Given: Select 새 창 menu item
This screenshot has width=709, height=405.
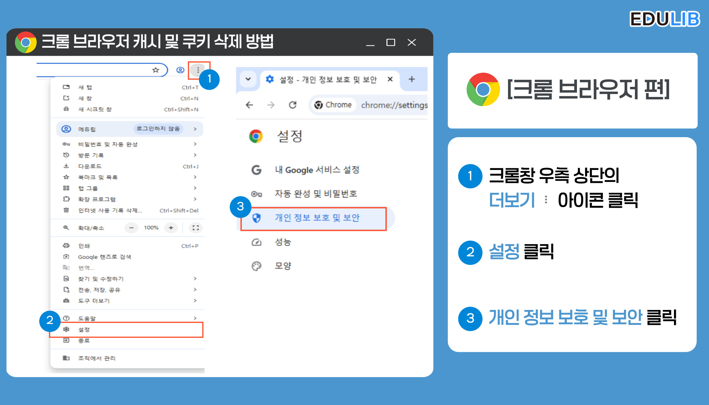Looking at the screenshot, I should (128, 98).
